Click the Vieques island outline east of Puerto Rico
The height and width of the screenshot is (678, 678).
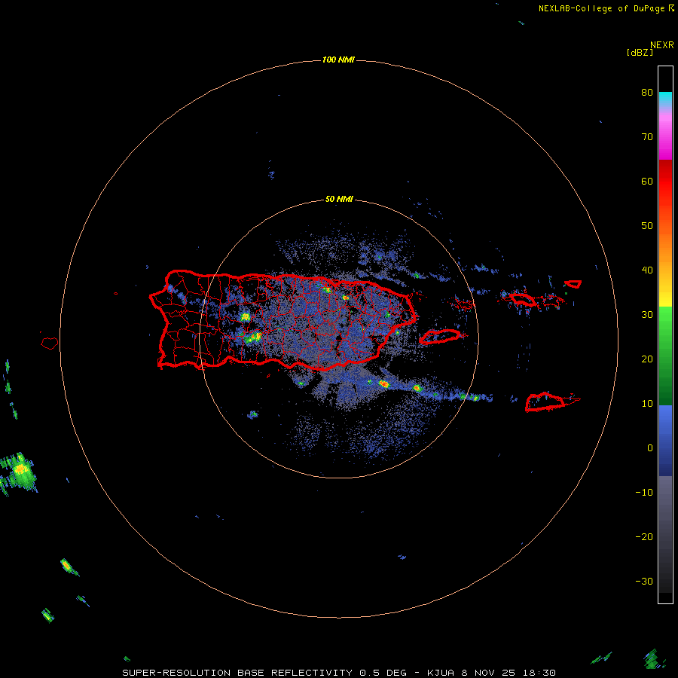click(440, 337)
